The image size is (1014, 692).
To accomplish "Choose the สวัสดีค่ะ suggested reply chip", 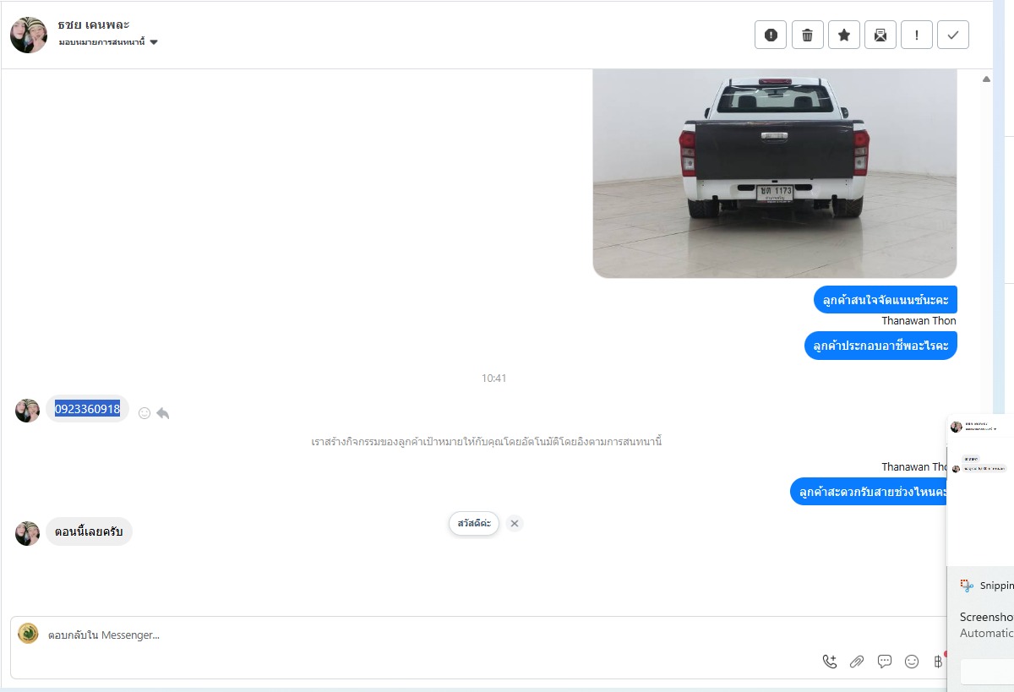I will 474,523.
